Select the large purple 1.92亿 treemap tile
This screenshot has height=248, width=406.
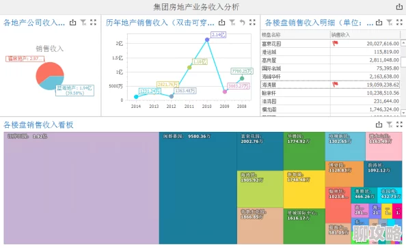(x=81, y=188)
